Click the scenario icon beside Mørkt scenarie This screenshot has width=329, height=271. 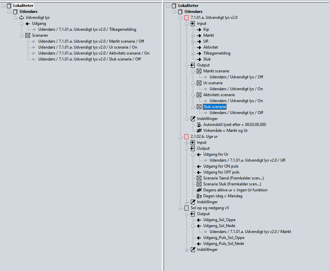click(199, 71)
